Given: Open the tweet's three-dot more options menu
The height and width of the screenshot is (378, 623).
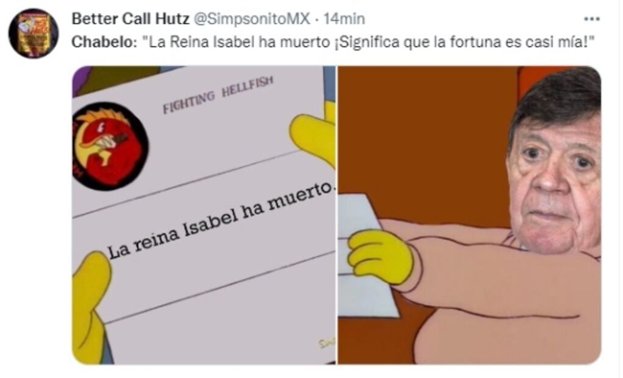Looking at the screenshot, I should pyautogui.click(x=592, y=19).
